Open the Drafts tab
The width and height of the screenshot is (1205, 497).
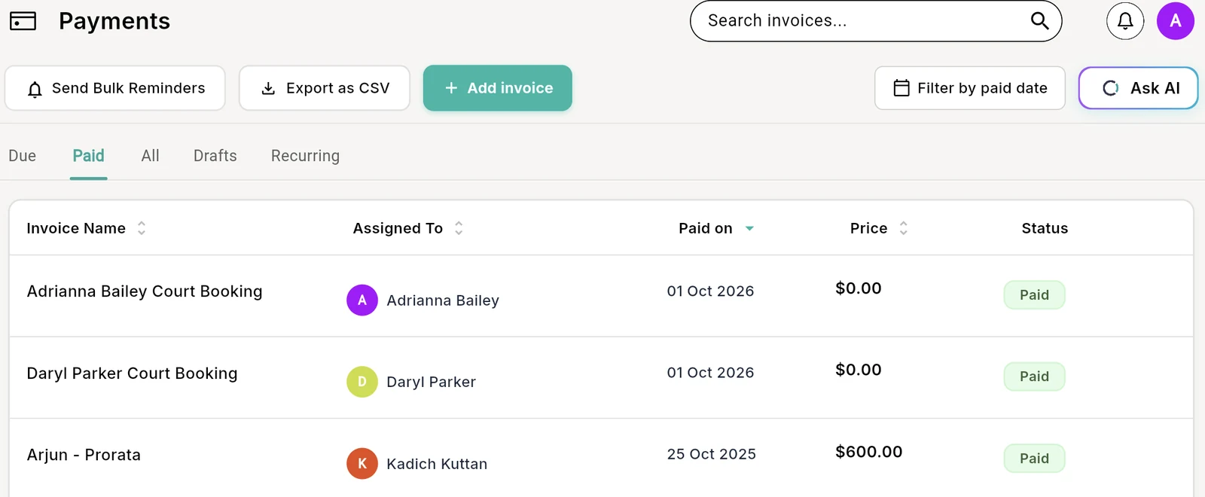click(x=215, y=156)
